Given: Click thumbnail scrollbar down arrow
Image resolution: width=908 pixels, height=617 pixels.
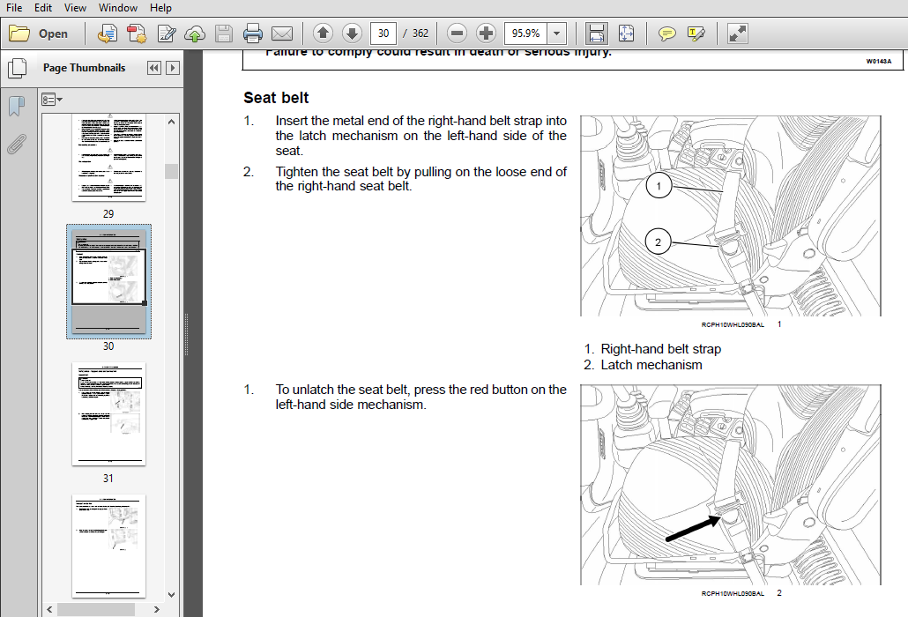Looking at the screenshot, I should pos(171,594).
